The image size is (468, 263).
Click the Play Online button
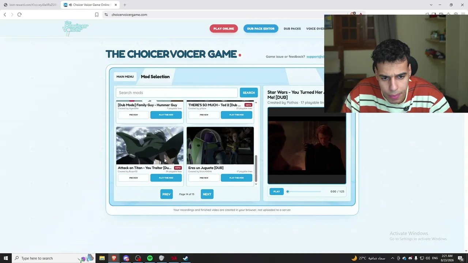pyautogui.click(x=224, y=28)
